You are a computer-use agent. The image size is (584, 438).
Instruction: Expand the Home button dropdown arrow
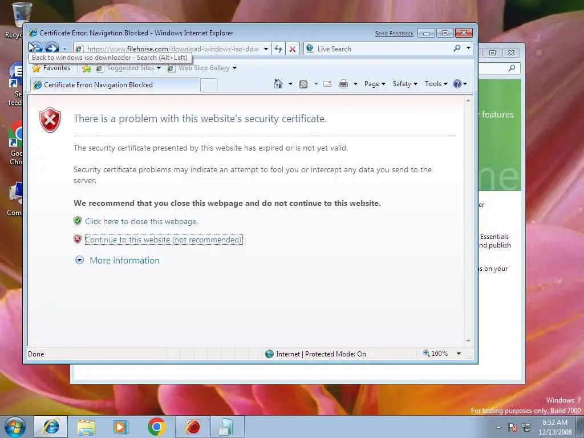click(290, 84)
